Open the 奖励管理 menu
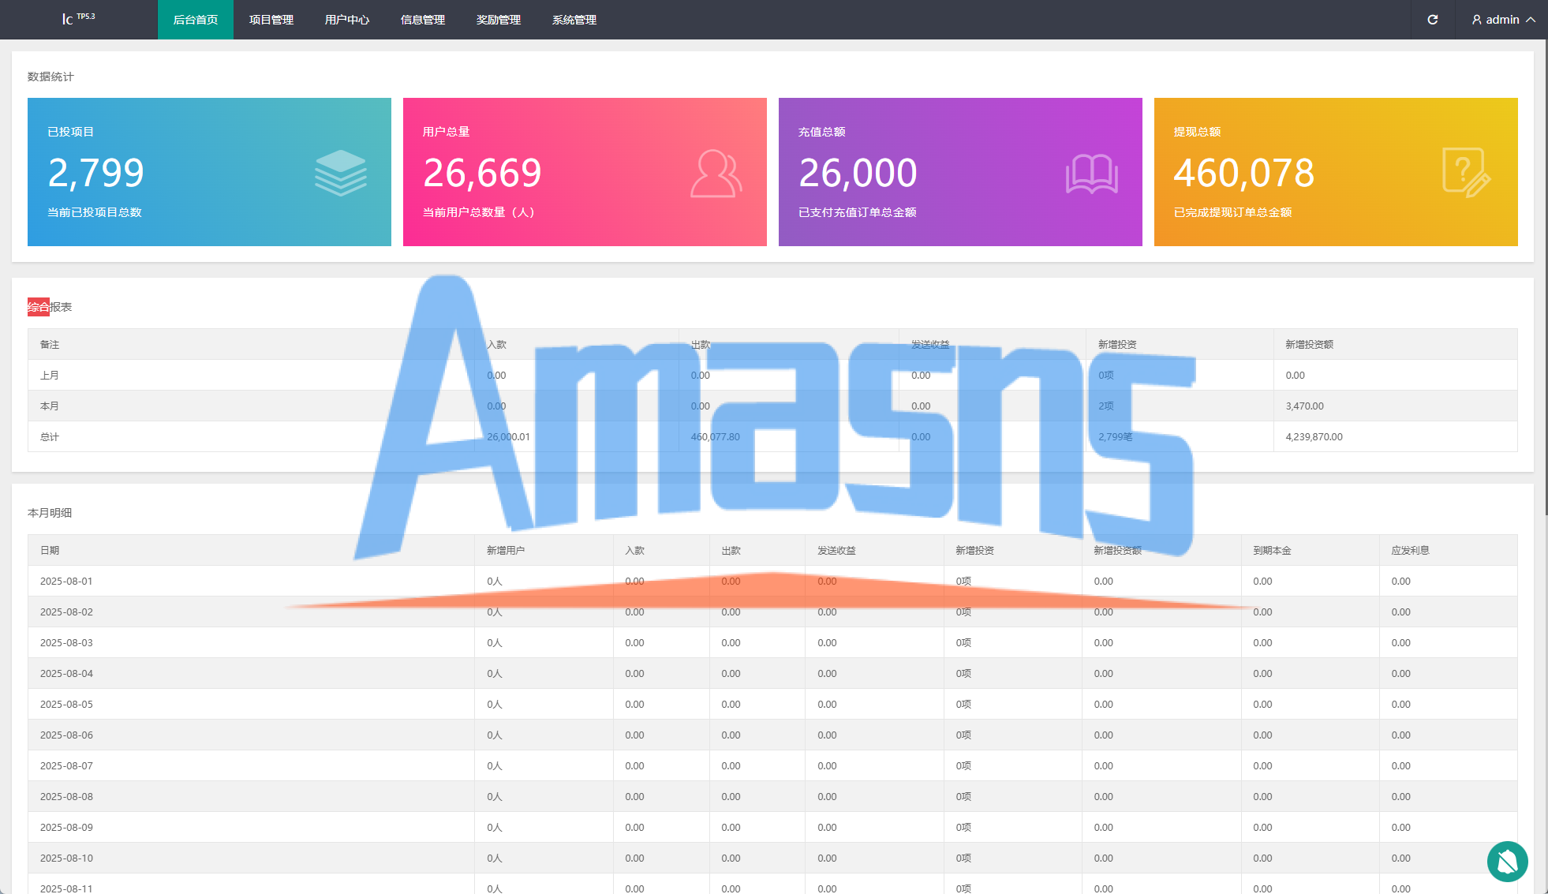The height and width of the screenshot is (894, 1548). click(498, 20)
